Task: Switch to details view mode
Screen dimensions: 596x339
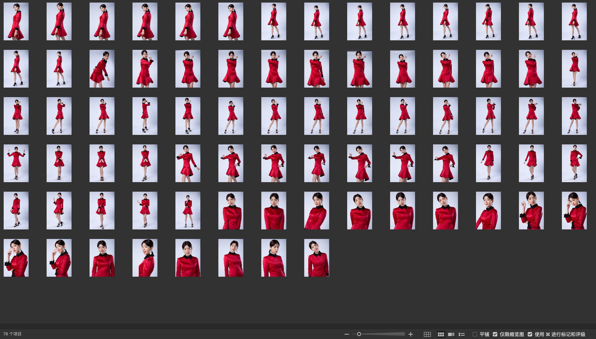Action: click(x=451, y=334)
